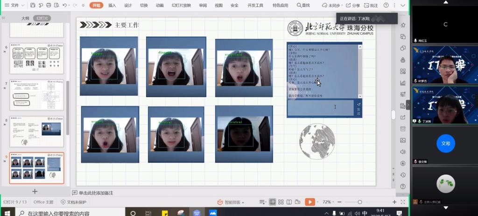Click the save icon in toolbar
Screen dimensions: 478x216
pyautogui.click(x=32, y=6)
